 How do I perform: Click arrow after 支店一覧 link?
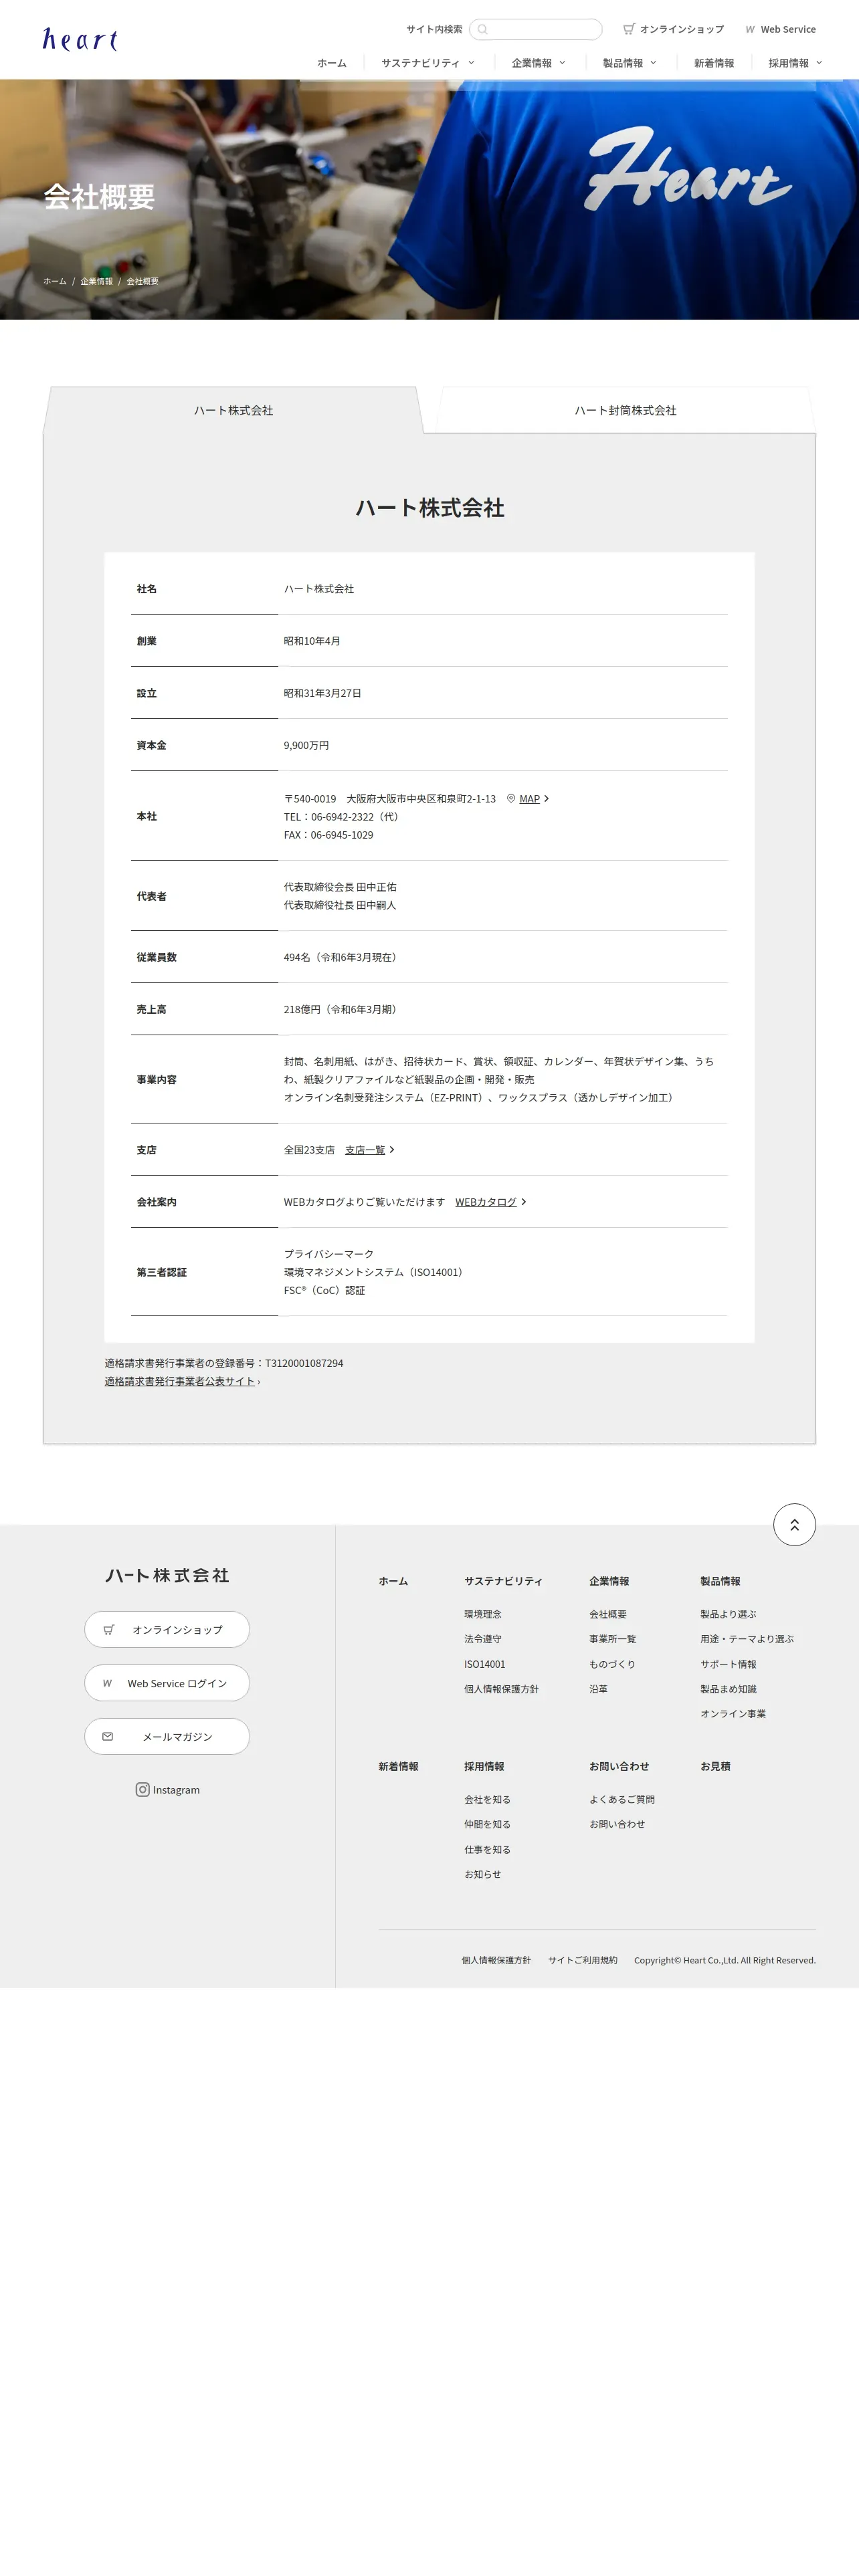[392, 1150]
